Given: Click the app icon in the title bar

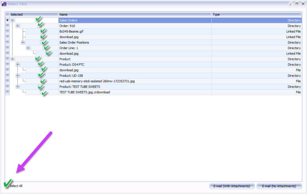Looking at the screenshot, I should coord(4,4).
